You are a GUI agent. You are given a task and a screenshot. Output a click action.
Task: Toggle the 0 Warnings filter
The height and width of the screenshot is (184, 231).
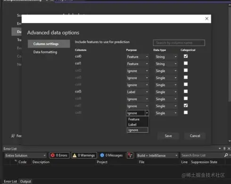[x=84, y=155]
